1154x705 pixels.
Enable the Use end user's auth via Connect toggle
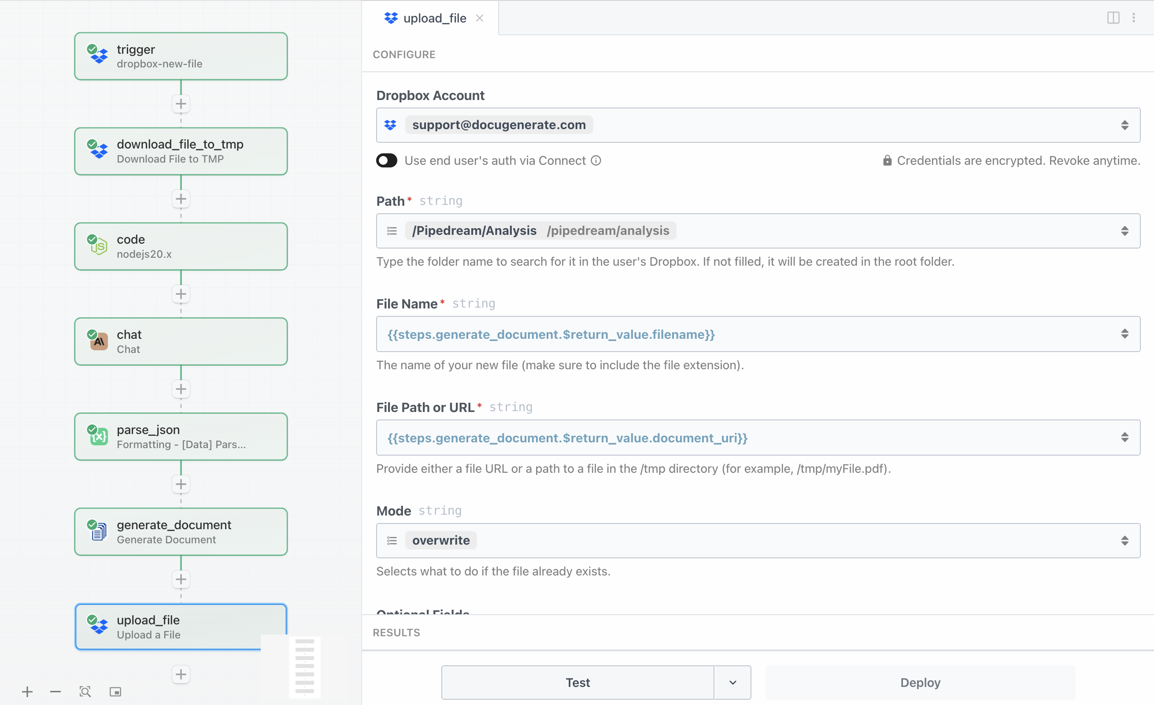387,160
